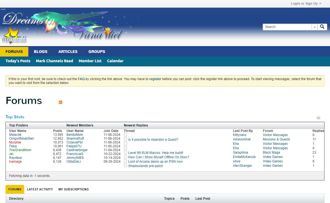330x203 pixels.
Task: View TheGrandMom's profile
Action: (x=20, y=150)
